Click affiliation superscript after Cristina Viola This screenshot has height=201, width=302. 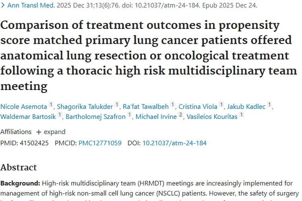coord(221,105)
